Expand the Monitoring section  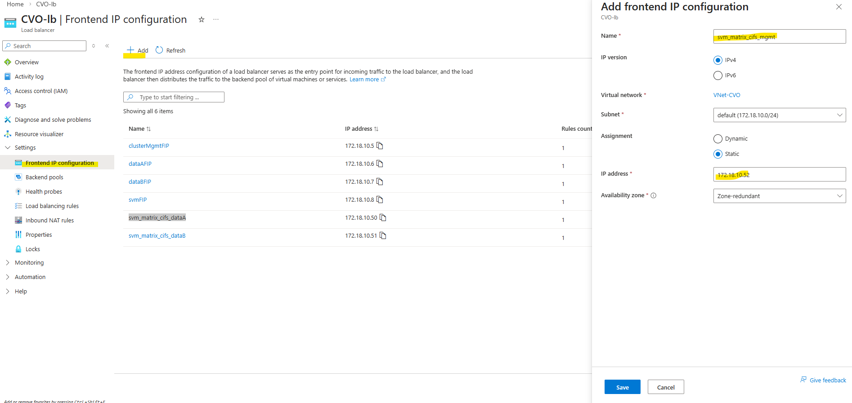coord(8,262)
